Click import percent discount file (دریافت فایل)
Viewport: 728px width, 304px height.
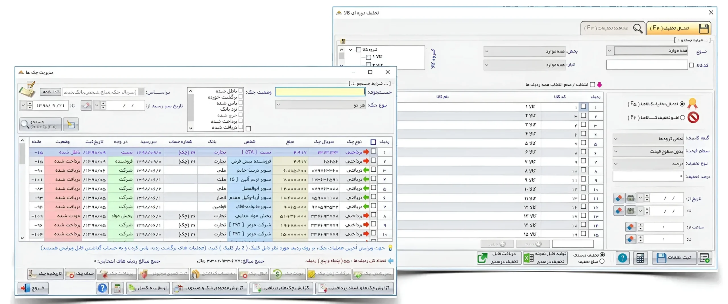click(x=499, y=258)
